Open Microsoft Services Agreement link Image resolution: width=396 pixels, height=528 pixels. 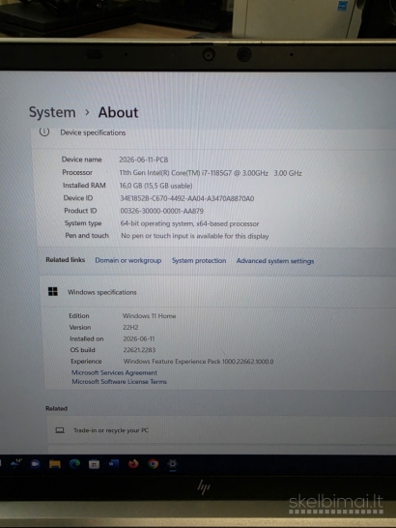(x=114, y=372)
